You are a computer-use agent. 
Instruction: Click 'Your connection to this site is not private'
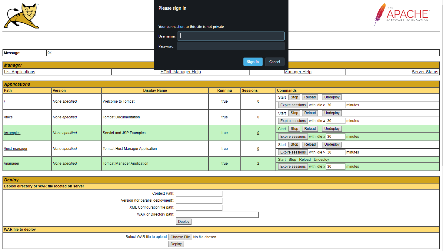(191, 27)
